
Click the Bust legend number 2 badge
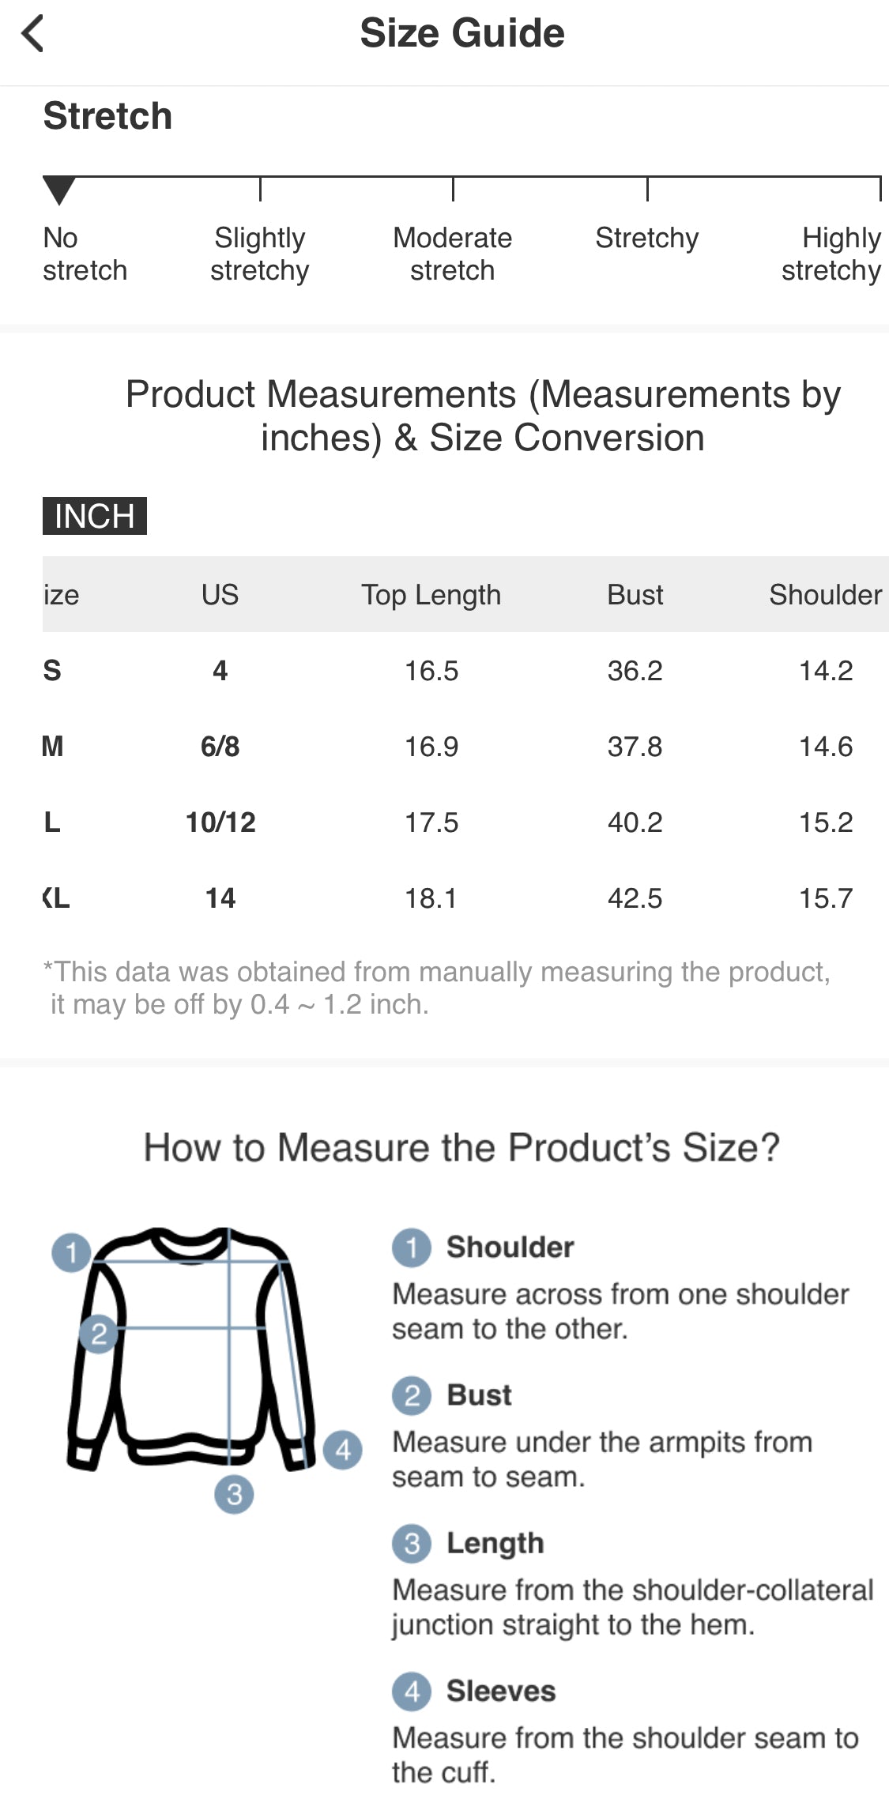(412, 1395)
